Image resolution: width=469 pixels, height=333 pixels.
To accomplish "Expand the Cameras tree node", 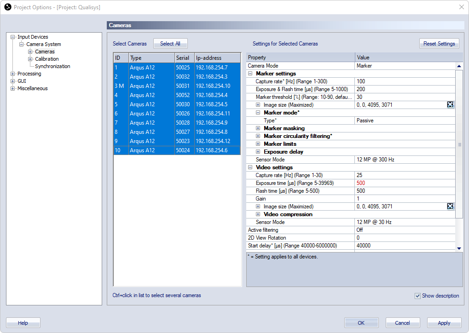I will point(30,52).
